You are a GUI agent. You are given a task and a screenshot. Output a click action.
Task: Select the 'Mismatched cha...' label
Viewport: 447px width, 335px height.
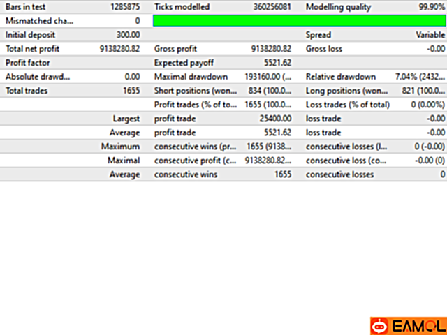[x=39, y=21]
